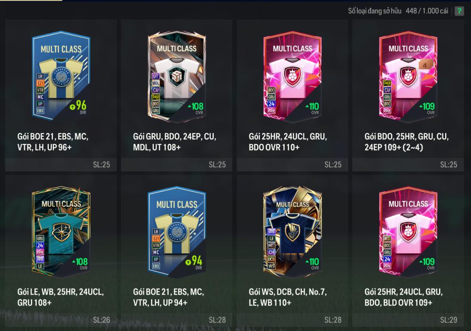Choose Gói 25HR, 24UCL, GRU, BDO OVR 110+
471x331 pixels.
(288, 142)
